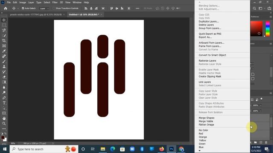Screen dimensions: 273x153
Task: Choose Merge Shapes in context menu
Action: [206, 118]
